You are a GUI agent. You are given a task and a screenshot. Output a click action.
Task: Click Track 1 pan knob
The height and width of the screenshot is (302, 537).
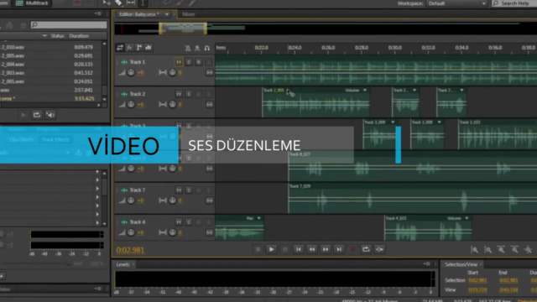point(172,73)
